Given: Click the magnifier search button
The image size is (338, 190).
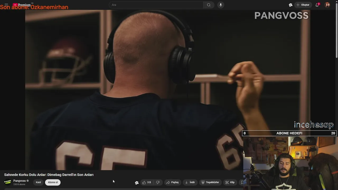Looking at the screenshot, I should pos(209,5).
